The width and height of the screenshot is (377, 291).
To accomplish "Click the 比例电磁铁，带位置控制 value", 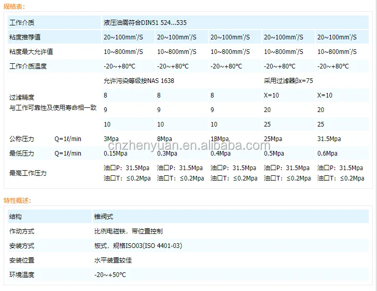I will pos(128,231).
